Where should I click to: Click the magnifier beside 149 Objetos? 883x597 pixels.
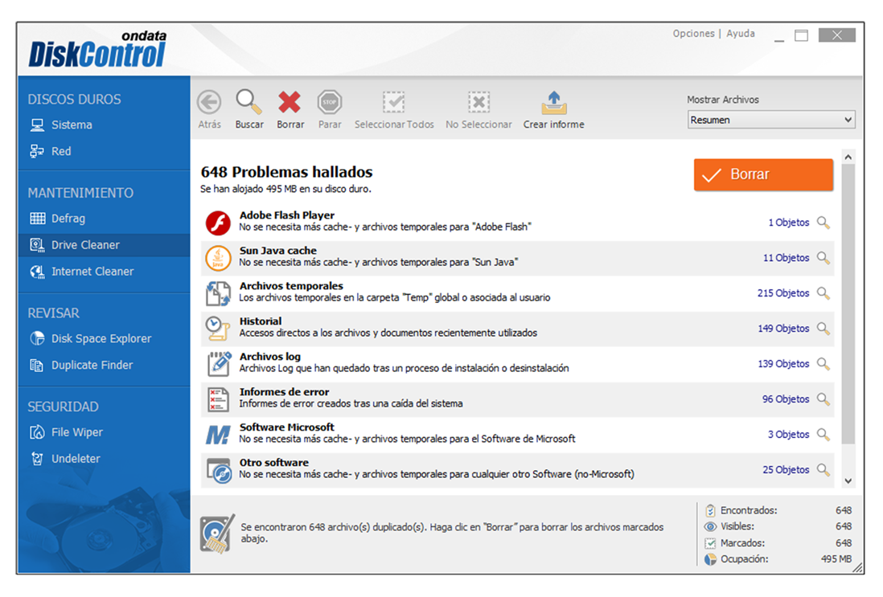click(x=823, y=328)
